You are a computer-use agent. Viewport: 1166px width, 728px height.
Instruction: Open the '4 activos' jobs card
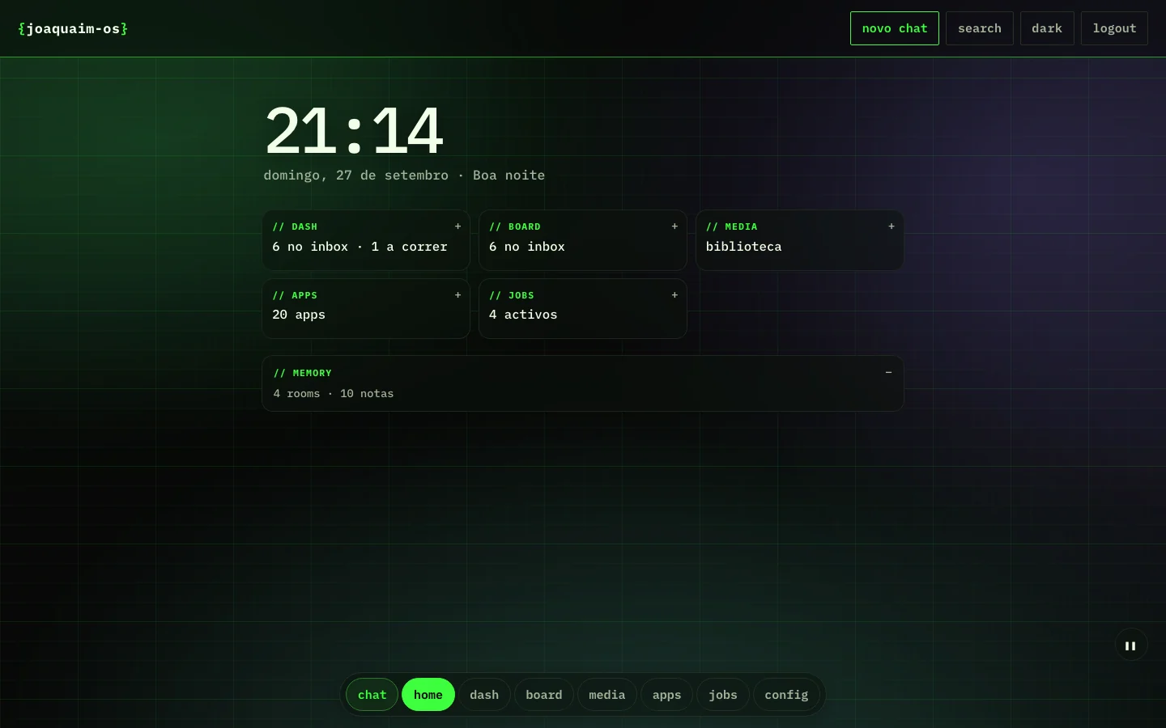click(583, 308)
